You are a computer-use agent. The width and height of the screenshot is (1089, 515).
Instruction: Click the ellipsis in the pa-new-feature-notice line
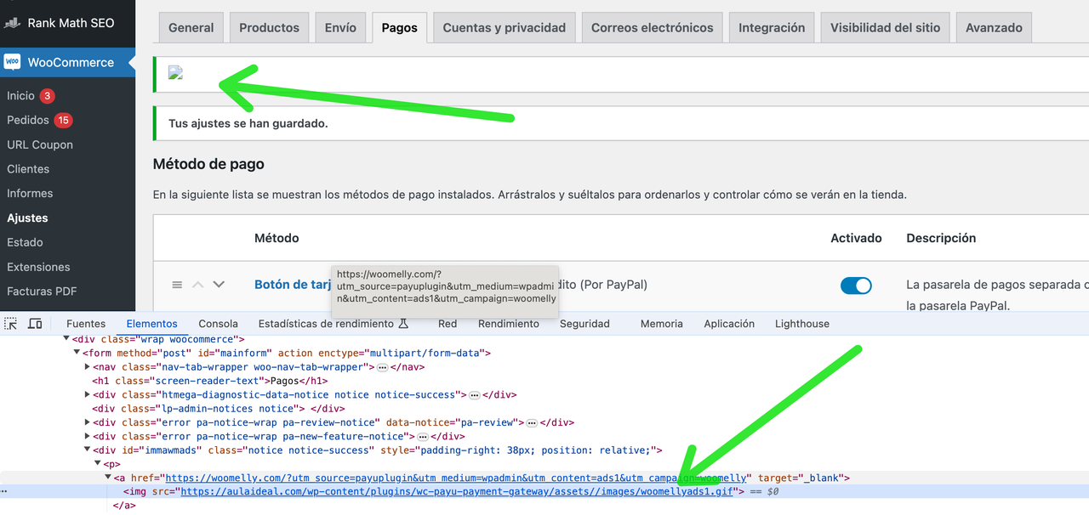[x=423, y=437]
